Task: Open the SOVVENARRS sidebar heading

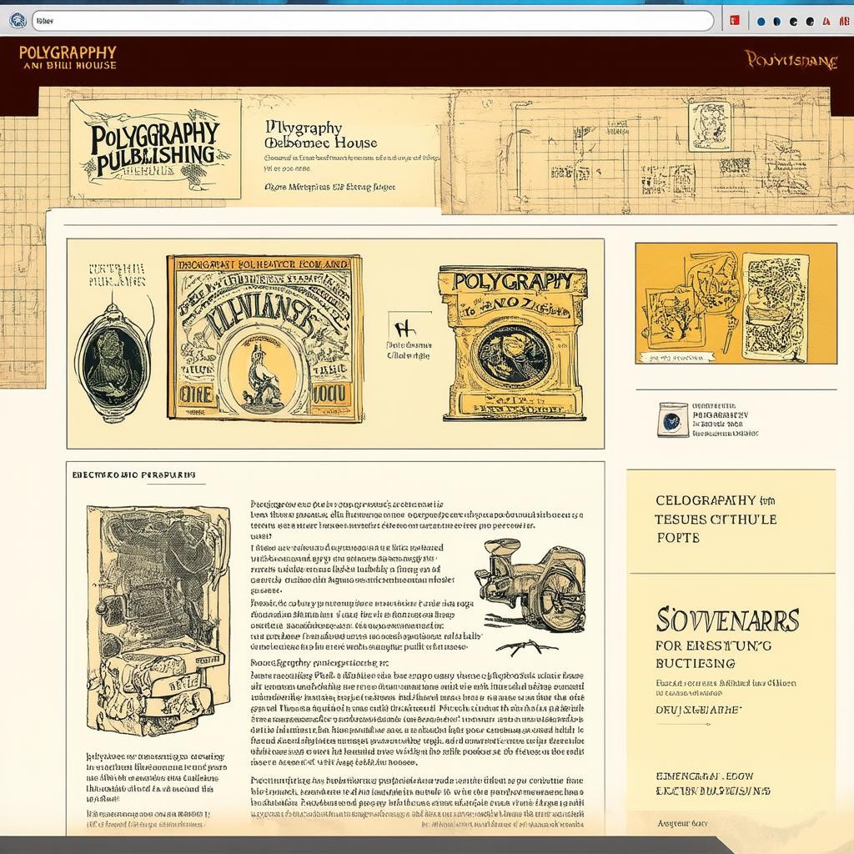Action: [727, 620]
